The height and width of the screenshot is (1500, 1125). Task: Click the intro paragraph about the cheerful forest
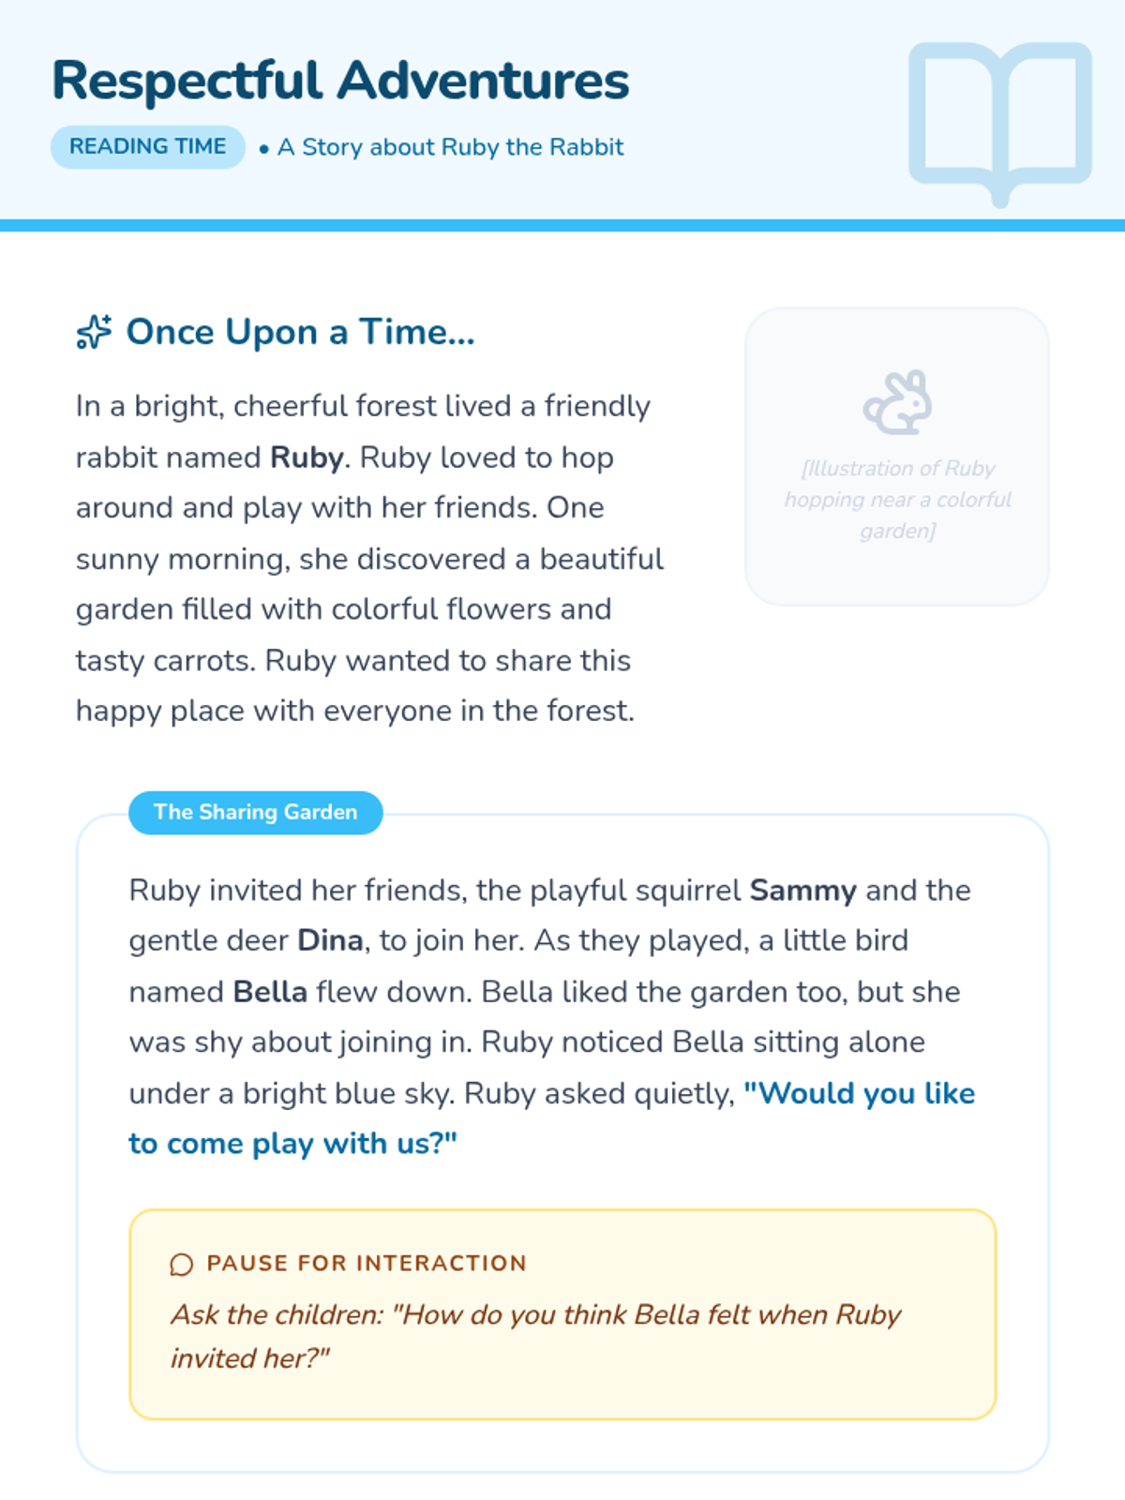coord(370,559)
